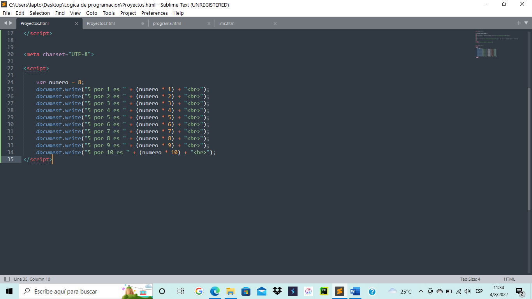Open the Tab Size: 4 selector

click(470, 279)
